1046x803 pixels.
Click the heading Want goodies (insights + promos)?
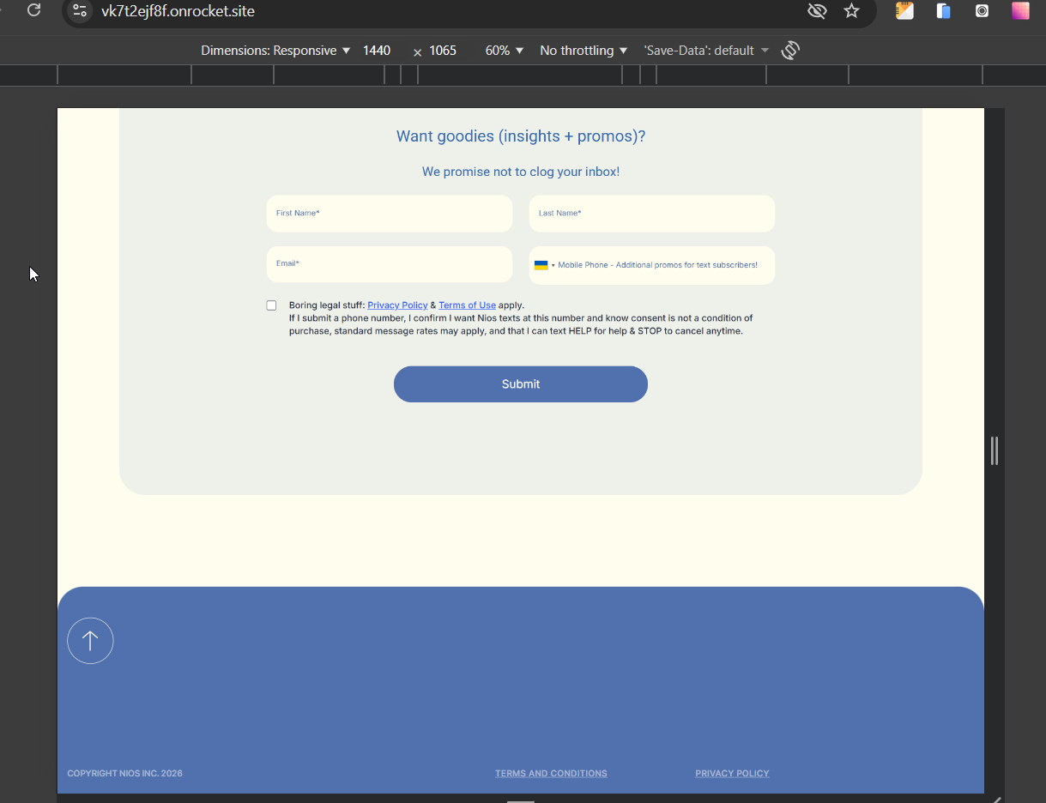(521, 136)
